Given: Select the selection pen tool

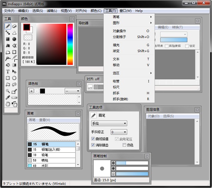Looking at the screenshot, I should pyautogui.click(x=14, y=91).
